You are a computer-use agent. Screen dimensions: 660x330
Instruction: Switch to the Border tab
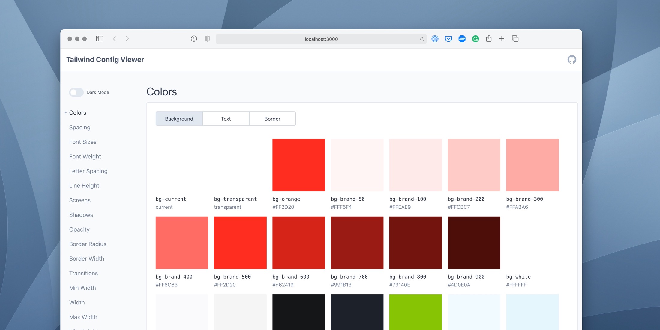point(272,118)
